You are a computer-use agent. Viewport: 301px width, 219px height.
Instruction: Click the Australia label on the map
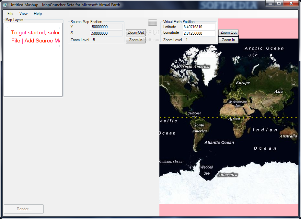(288, 136)
